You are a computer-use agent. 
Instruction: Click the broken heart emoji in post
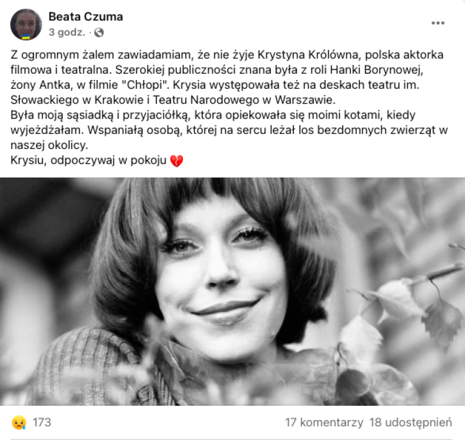(177, 161)
